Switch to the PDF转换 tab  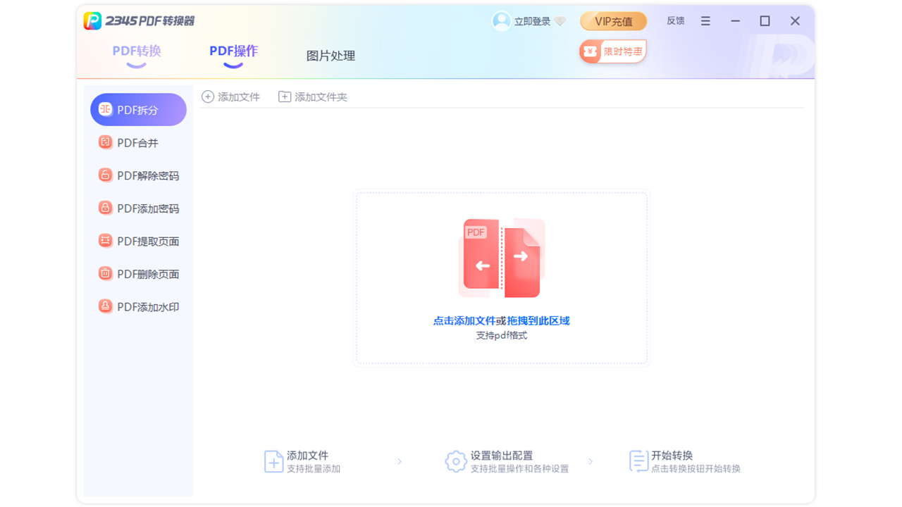(137, 51)
